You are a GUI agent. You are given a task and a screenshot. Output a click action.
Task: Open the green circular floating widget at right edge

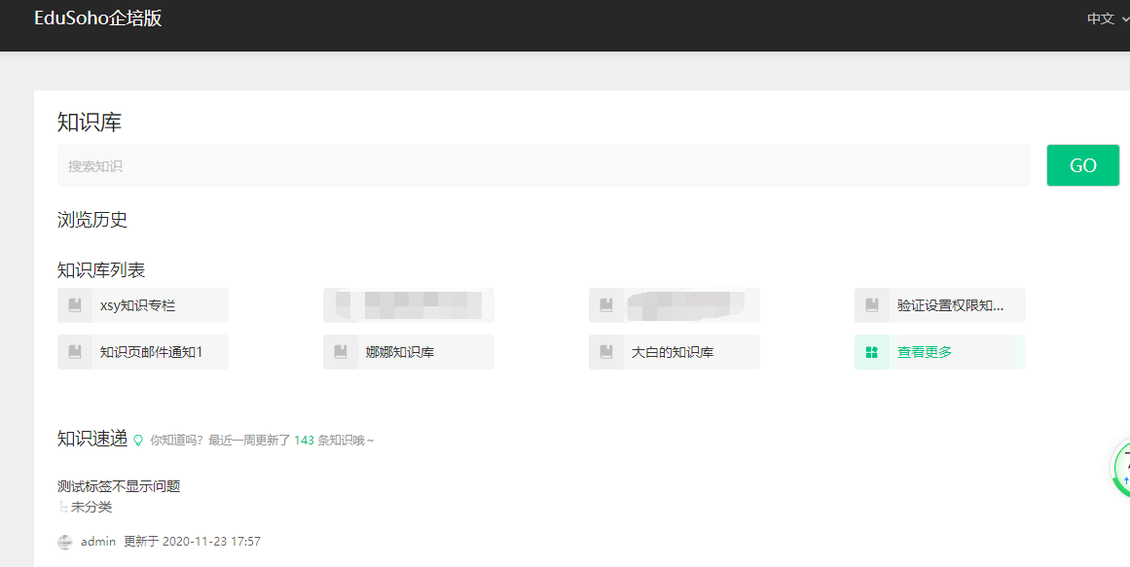1120,470
